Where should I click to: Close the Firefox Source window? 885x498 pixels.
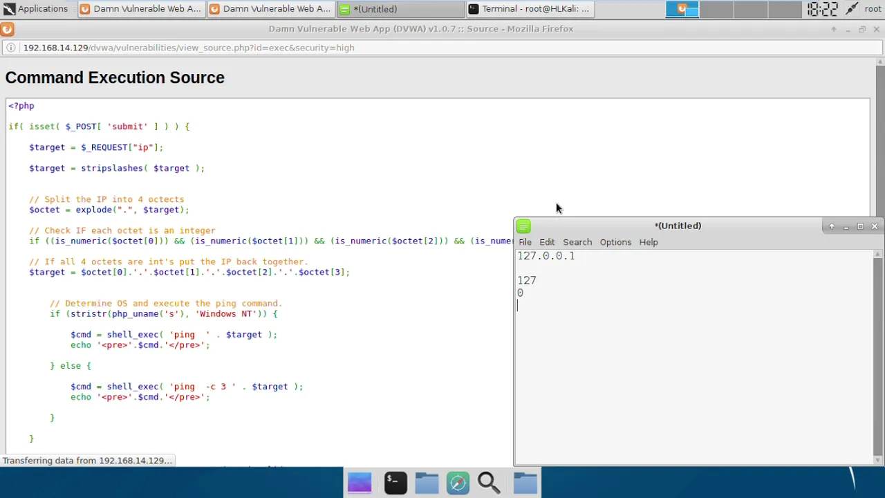pos(877,29)
